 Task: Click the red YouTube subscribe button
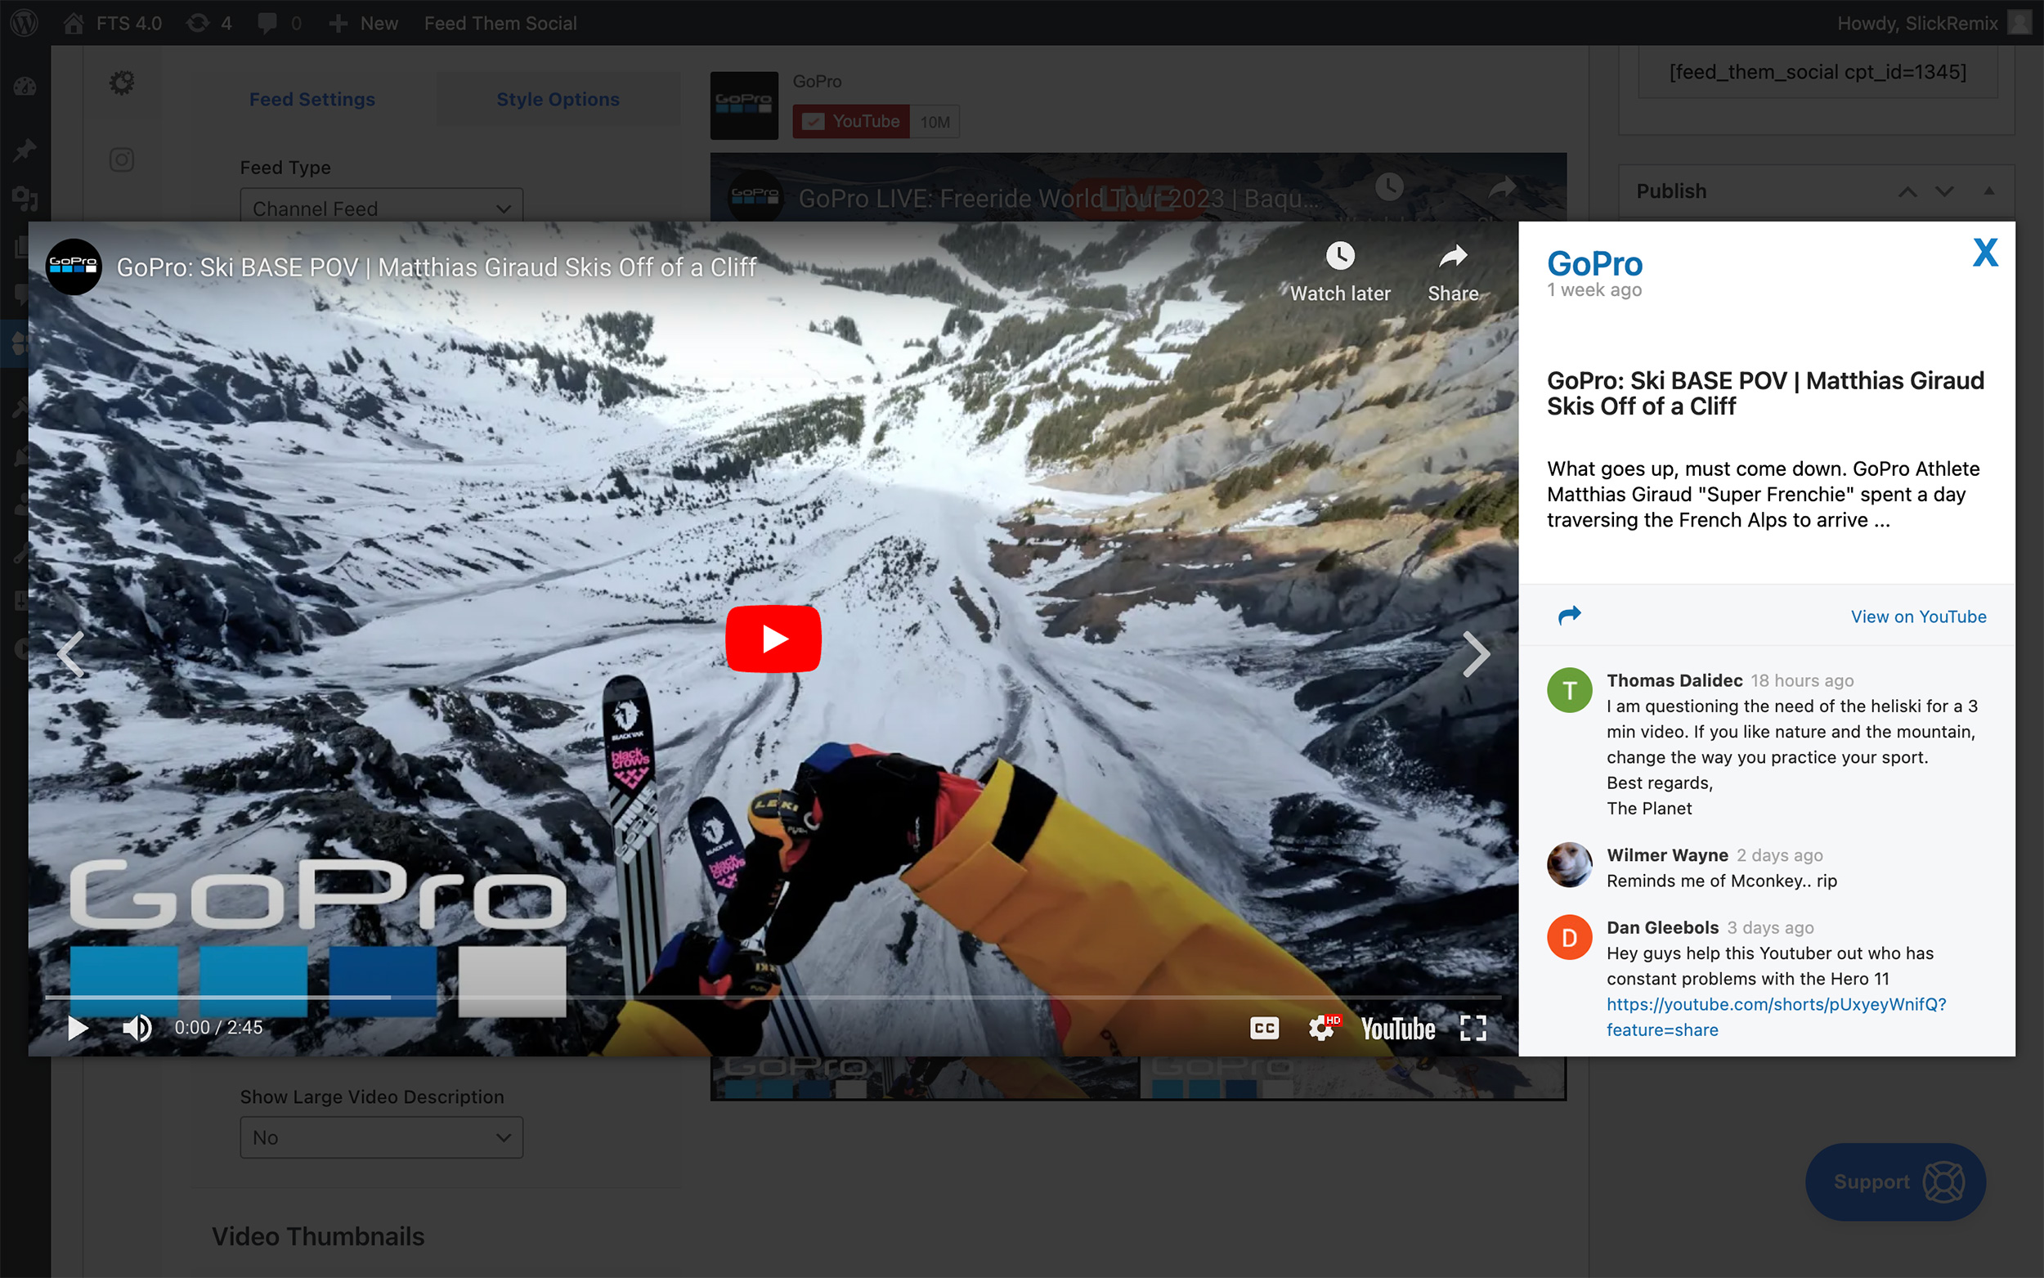(851, 122)
